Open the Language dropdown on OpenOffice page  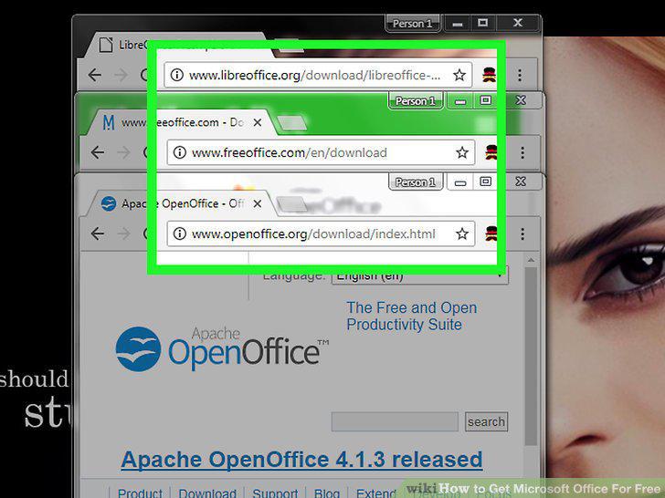pyautogui.click(x=420, y=275)
